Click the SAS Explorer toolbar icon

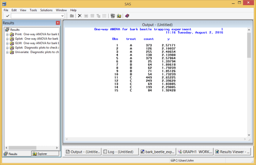(113, 16)
